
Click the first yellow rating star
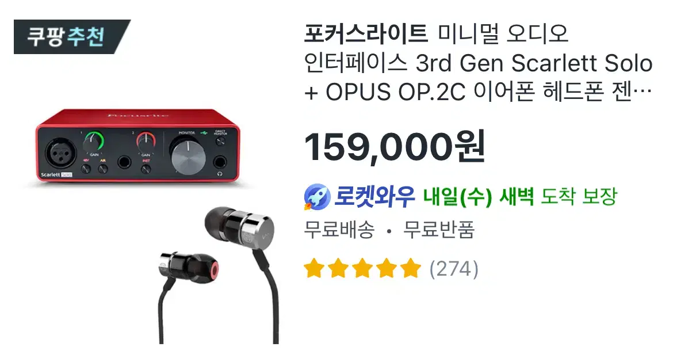(x=314, y=268)
